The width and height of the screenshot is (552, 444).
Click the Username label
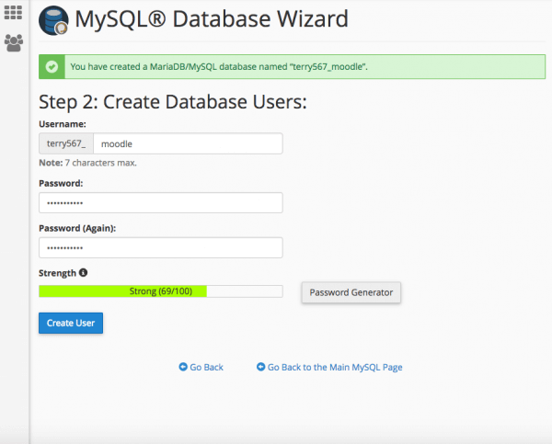click(x=63, y=124)
